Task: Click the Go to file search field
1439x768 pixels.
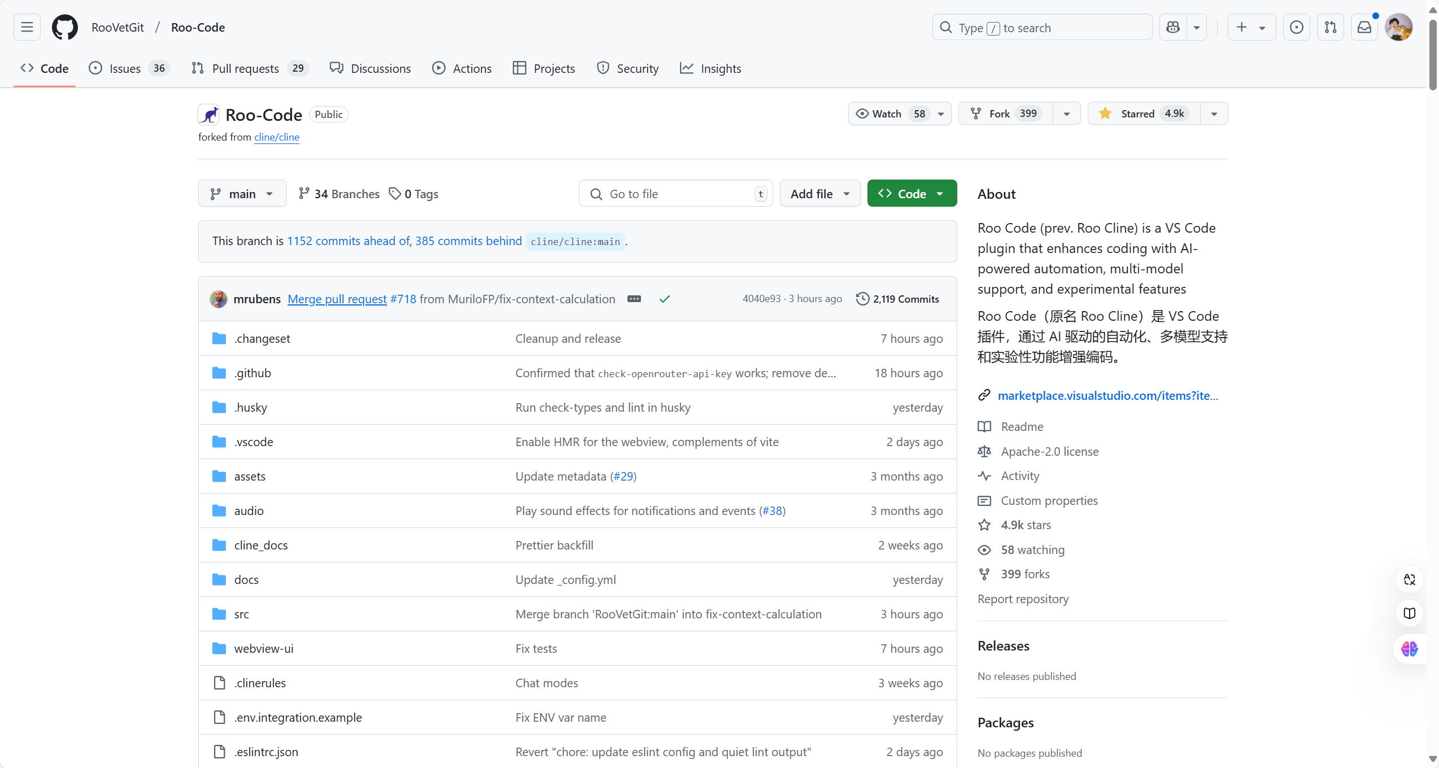Action: (x=675, y=194)
